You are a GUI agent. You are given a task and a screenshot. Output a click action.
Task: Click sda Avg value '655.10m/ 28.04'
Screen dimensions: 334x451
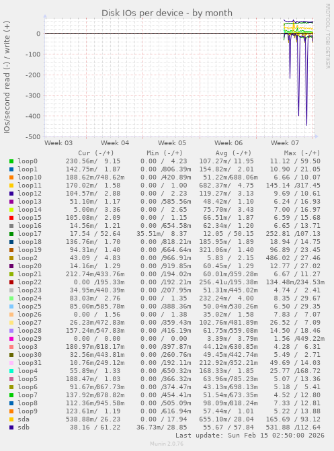coord(226,419)
